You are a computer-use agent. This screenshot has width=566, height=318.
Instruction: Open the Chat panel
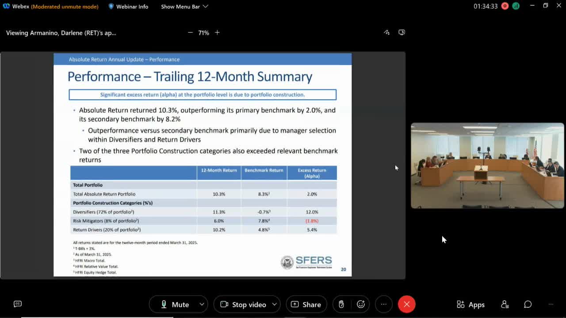point(528,304)
